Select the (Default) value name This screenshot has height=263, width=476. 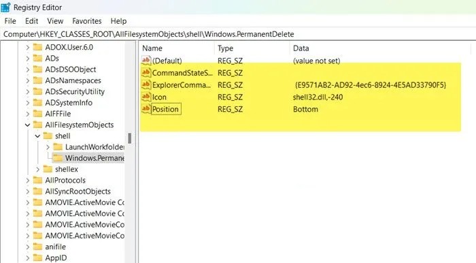click(167, 61)
